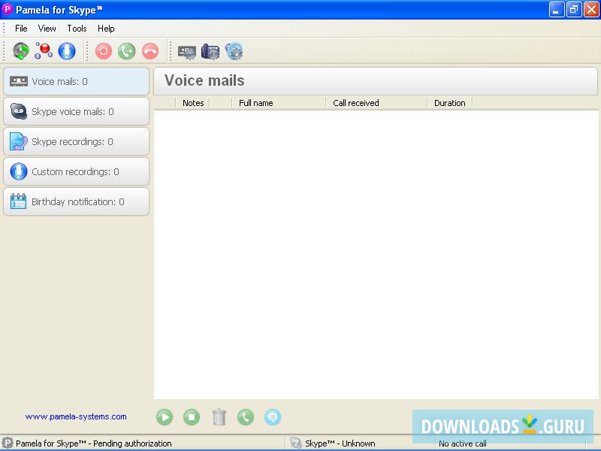Sort list by the Call received column

click(377, 103)
